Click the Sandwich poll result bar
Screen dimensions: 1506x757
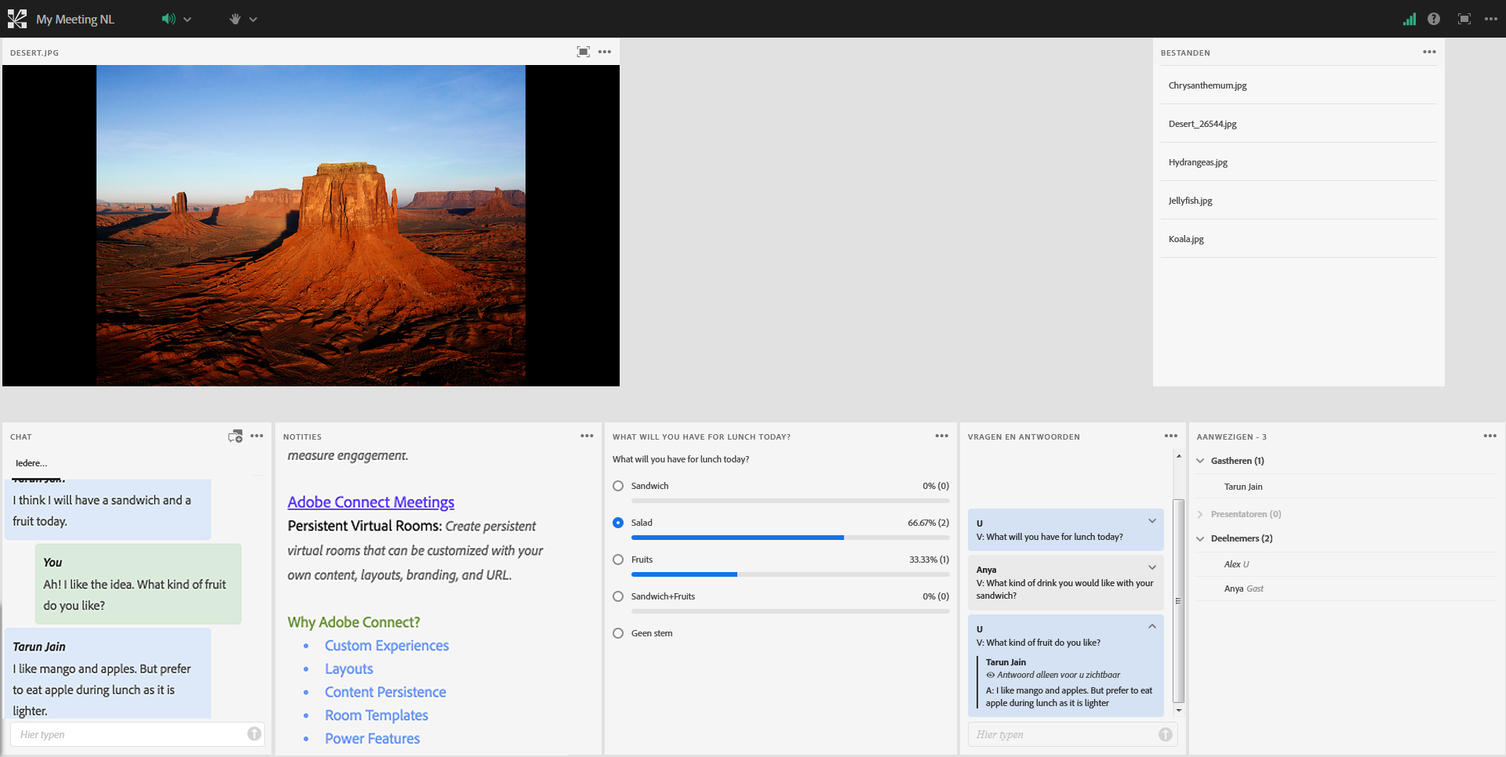(x=790, y=501)
